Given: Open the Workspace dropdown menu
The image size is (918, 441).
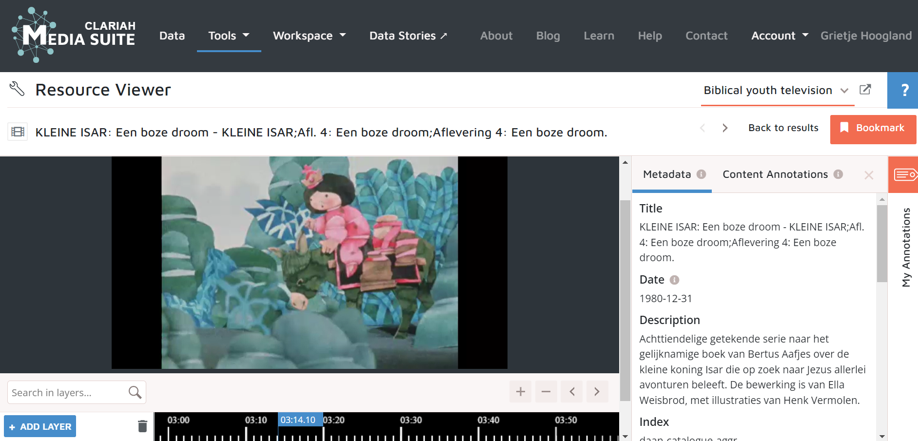Looking at the screenshot, I should pos(309,36).
